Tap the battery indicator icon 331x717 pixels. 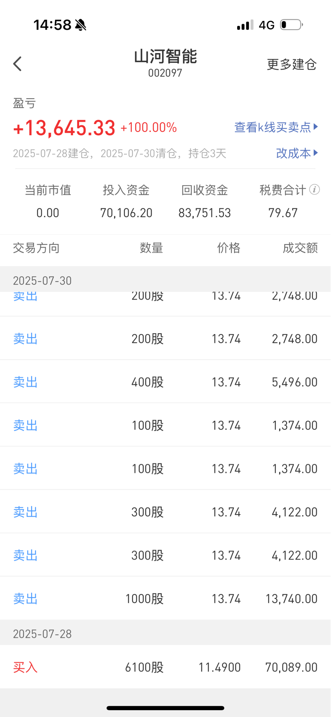tap(291, 25)
